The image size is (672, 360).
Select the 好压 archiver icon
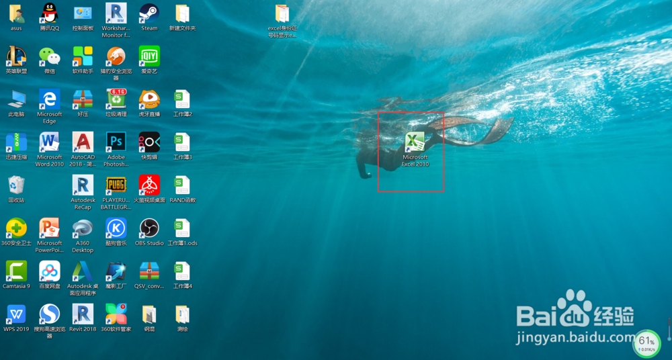(83, 103)
